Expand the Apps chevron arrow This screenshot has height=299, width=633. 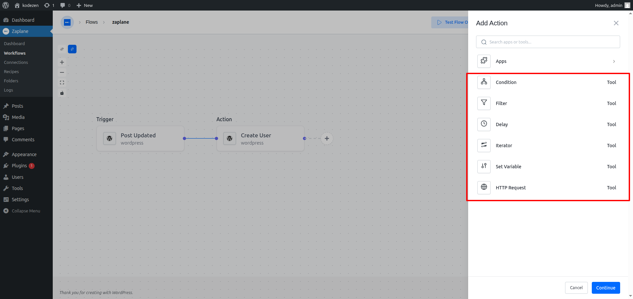coord(614,61)
